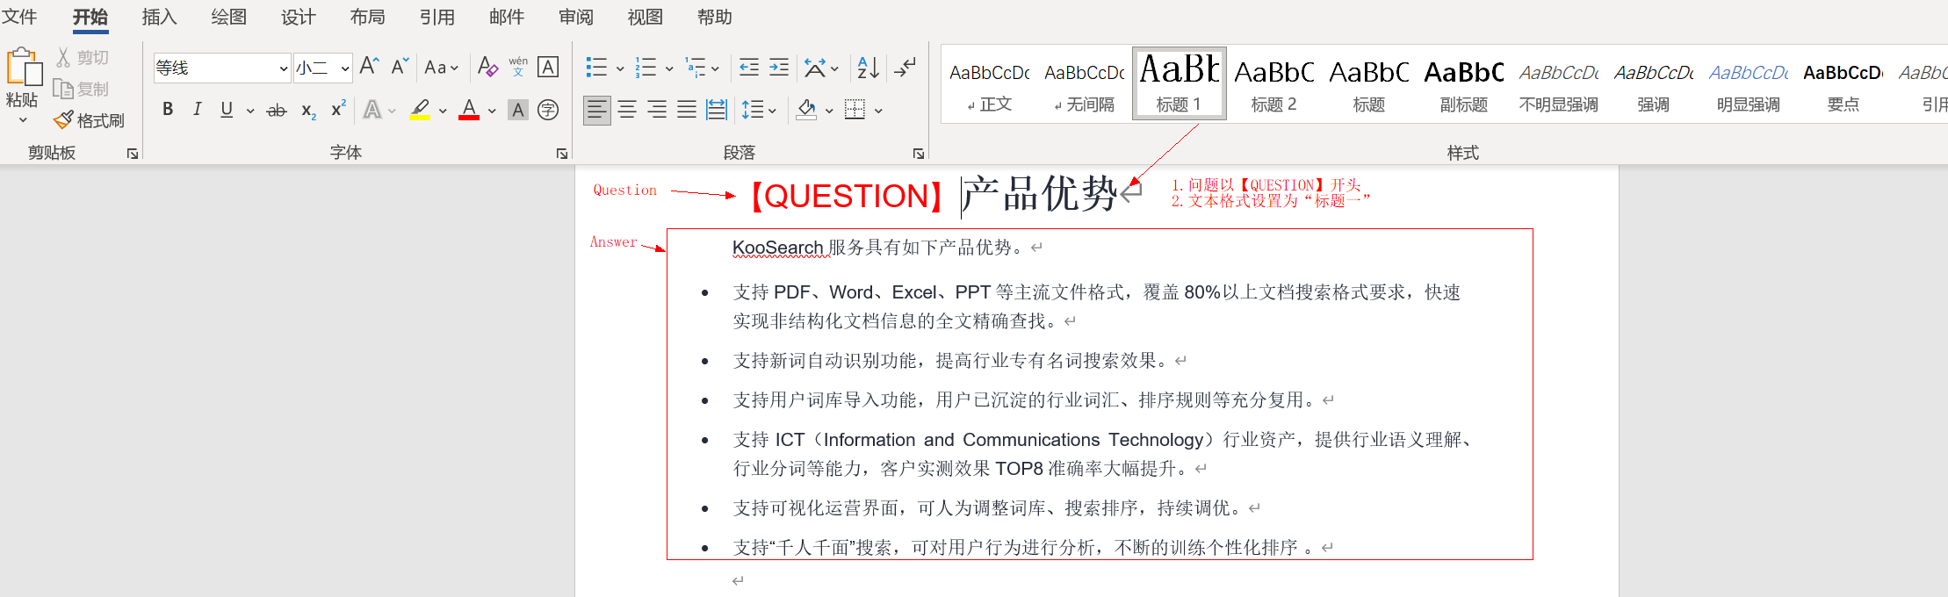Image resolution: width=1948 pixels, height=597 pixels.
Task: Expand the line spacing dropdown
Action: [x=772, y=111]
